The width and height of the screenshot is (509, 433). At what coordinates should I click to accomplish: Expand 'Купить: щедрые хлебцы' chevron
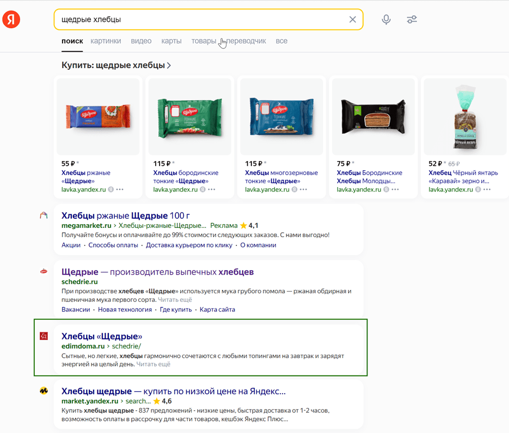point(169,65)
